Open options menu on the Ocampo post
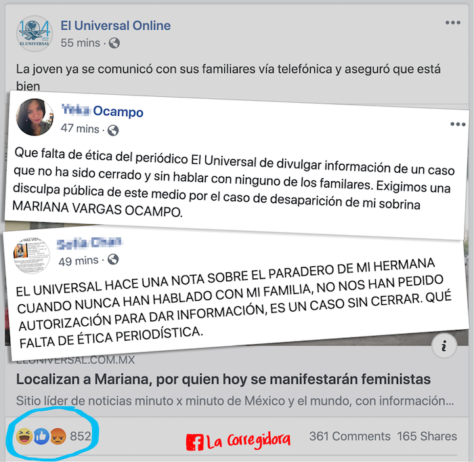The image size is (474, 462). (x=458, y=124)
